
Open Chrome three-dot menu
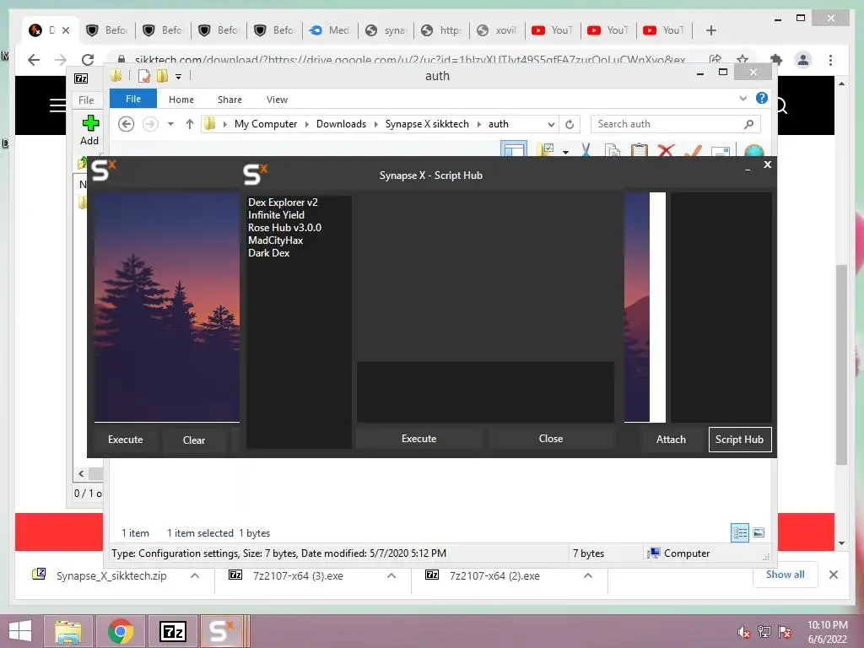(x=830, y=60)
